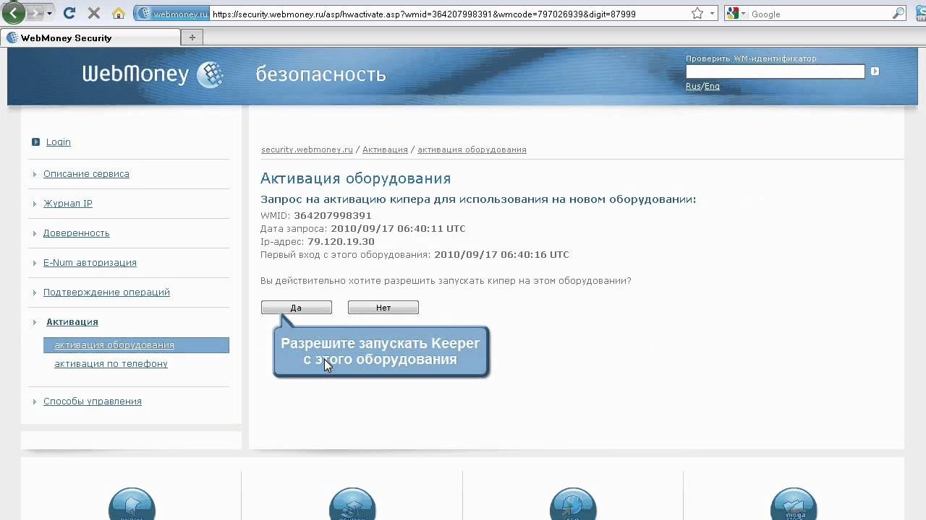Open Описание сервиса menu item
The height and width of the screenshot is (520, 926).
[x=86, y=174]
